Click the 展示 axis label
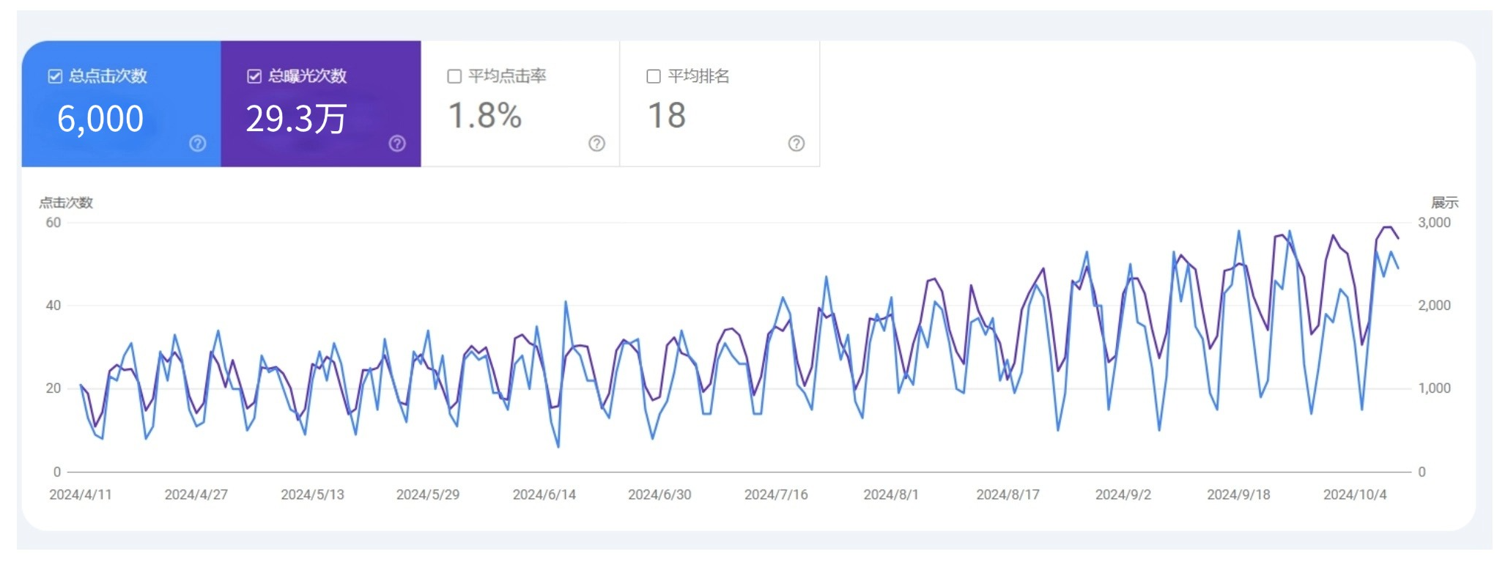 1445,203
